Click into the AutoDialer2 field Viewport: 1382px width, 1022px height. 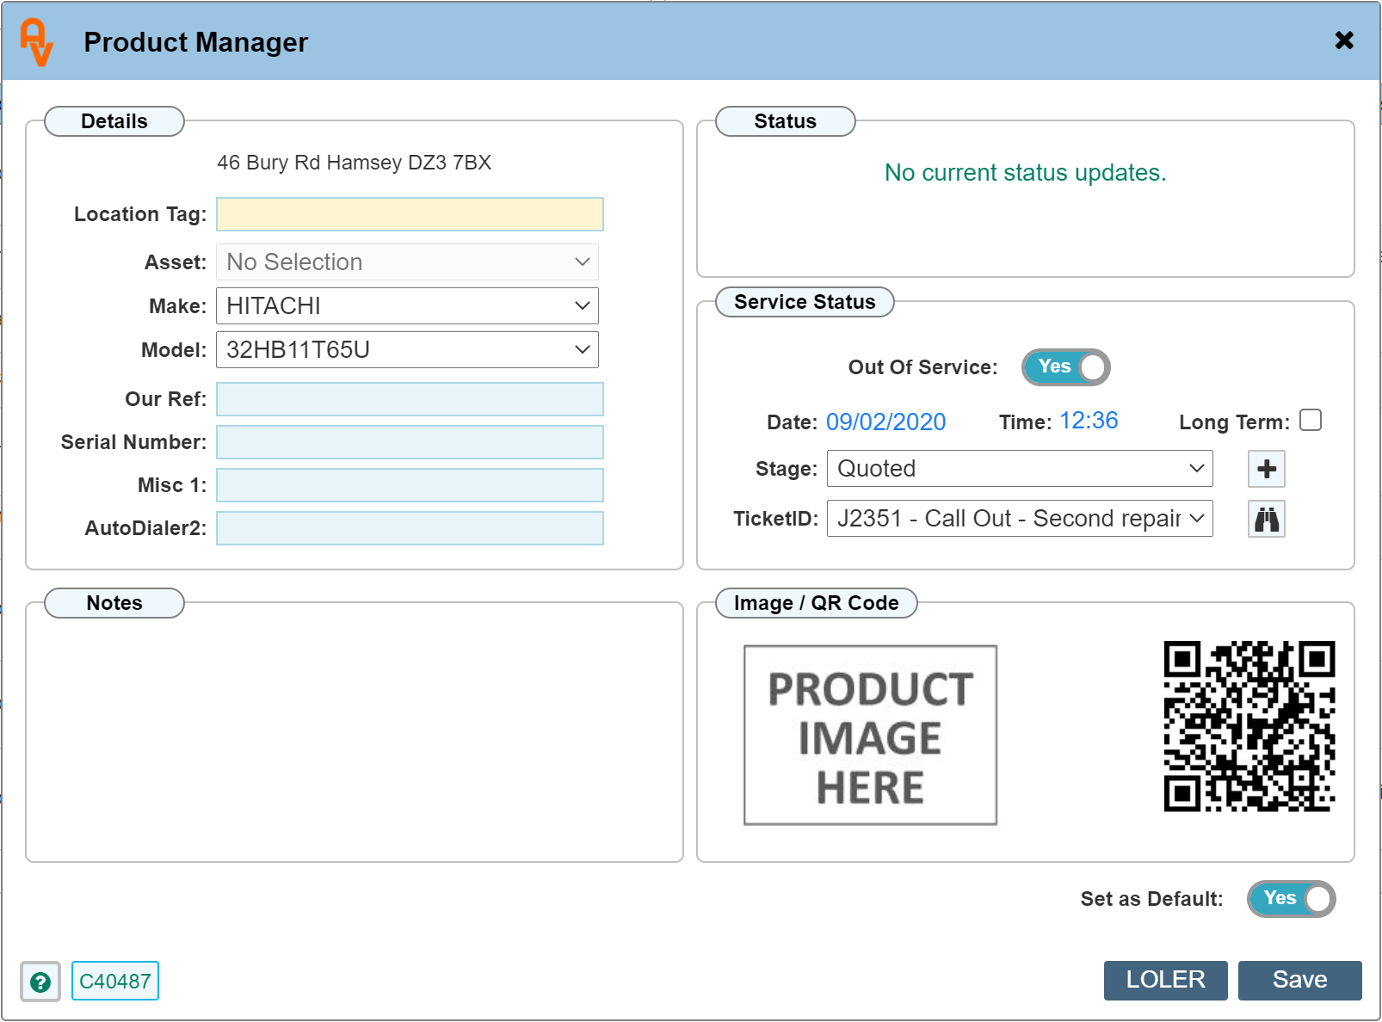tap(410, 528)
